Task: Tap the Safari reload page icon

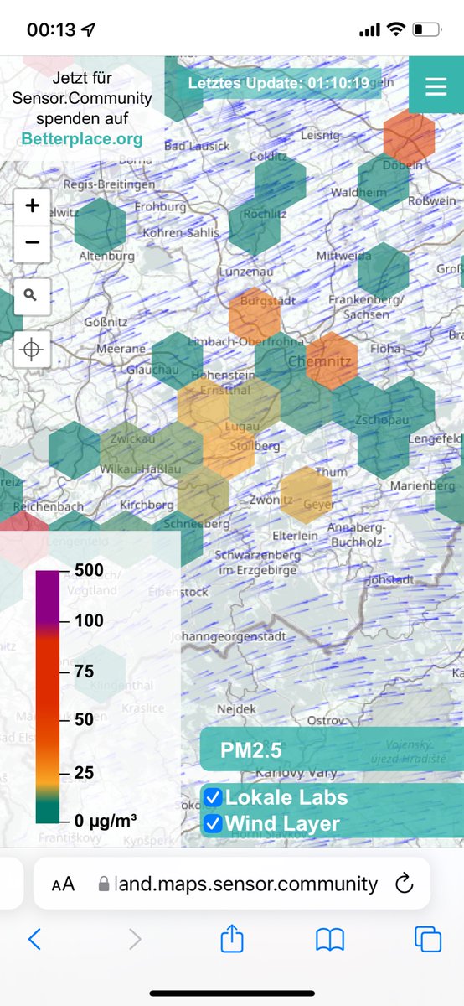Action: click(404, 883)
